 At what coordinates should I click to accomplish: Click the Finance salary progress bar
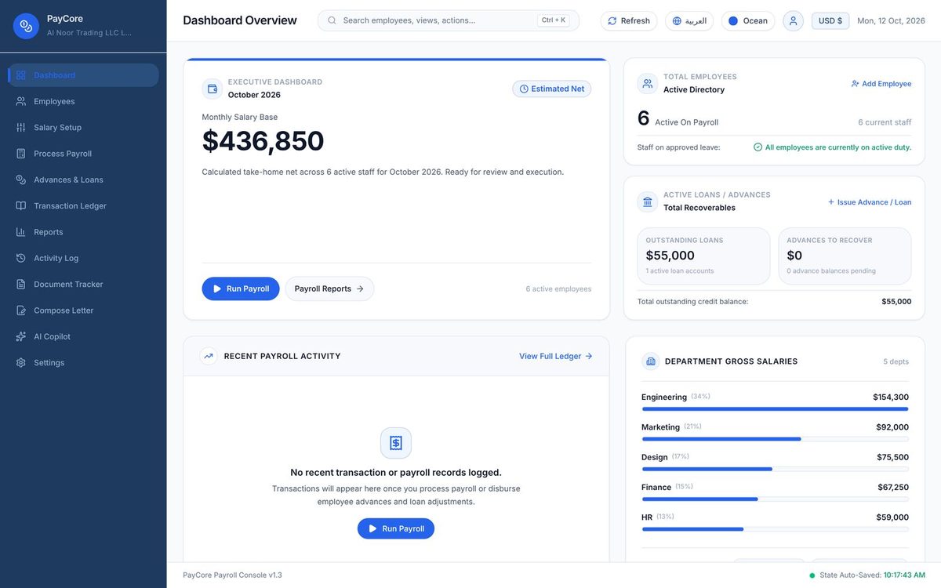pyautogui.click(x=776, y=499)
